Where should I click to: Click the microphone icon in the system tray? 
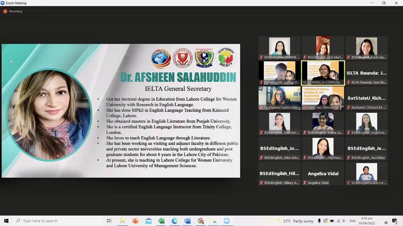[x=319, y=221]
